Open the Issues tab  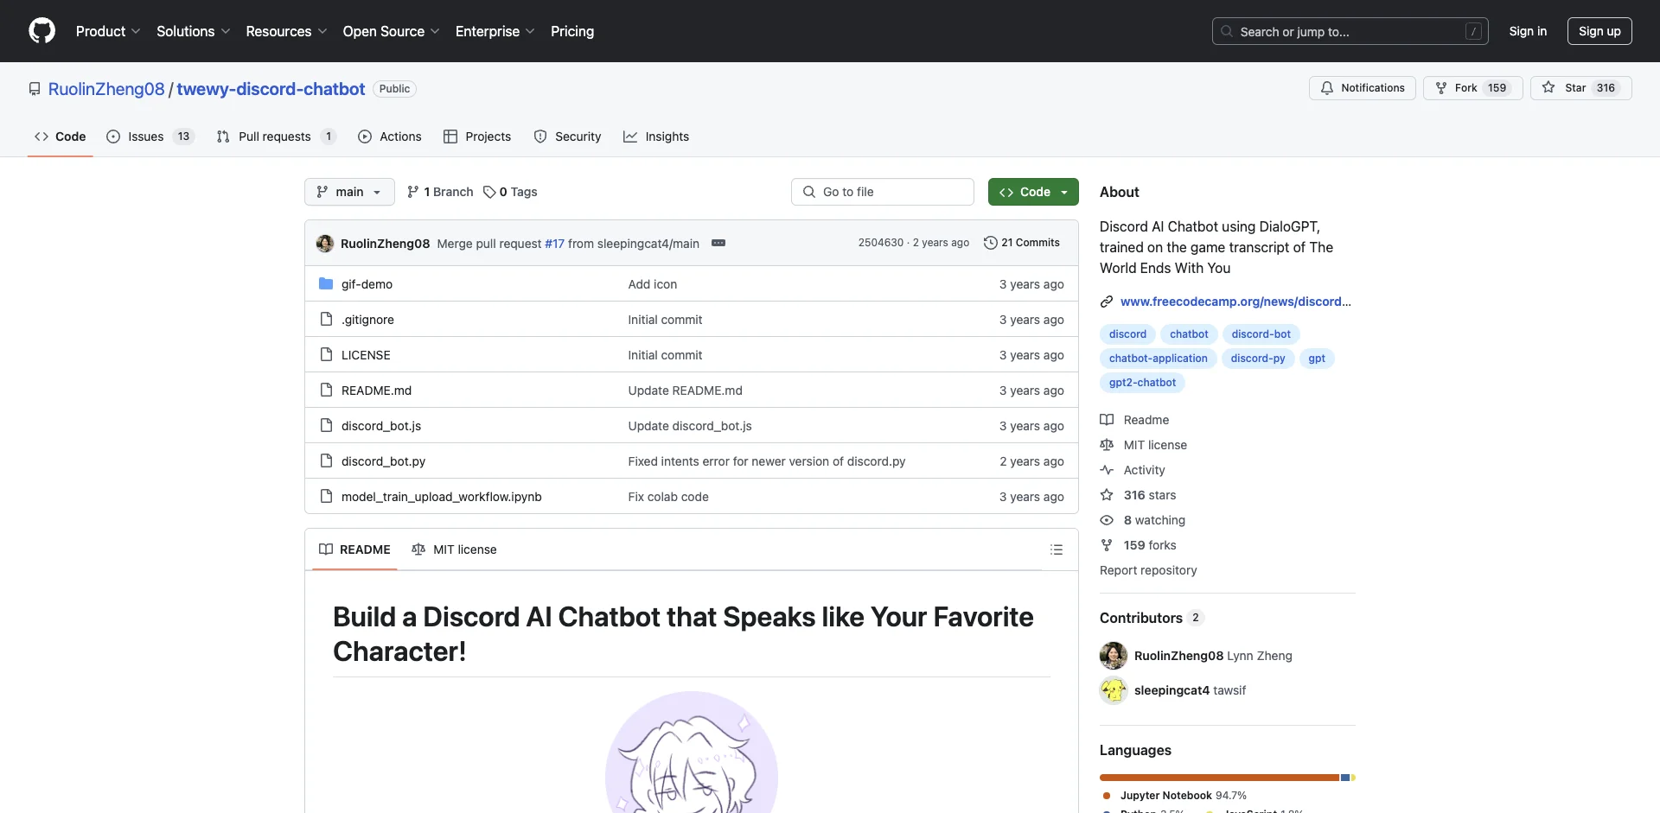pos(150,137)
